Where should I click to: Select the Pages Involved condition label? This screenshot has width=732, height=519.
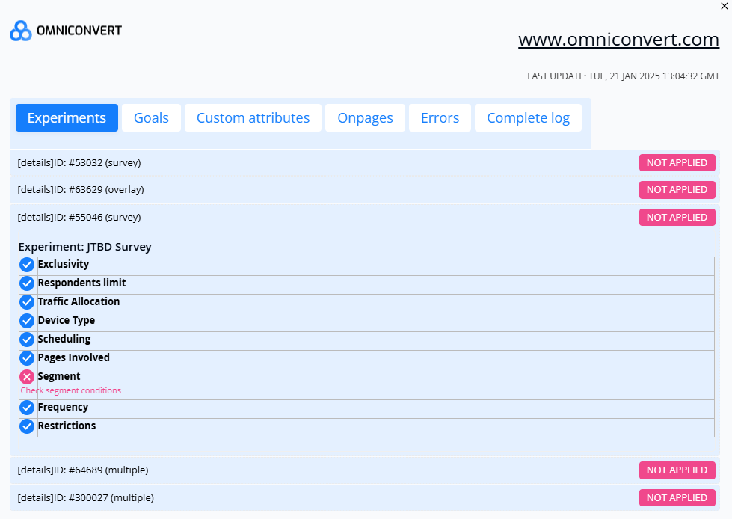coord(74,357)
